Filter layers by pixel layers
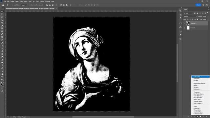The width and height of the screenshot is (210, 118). click(195, 13)
